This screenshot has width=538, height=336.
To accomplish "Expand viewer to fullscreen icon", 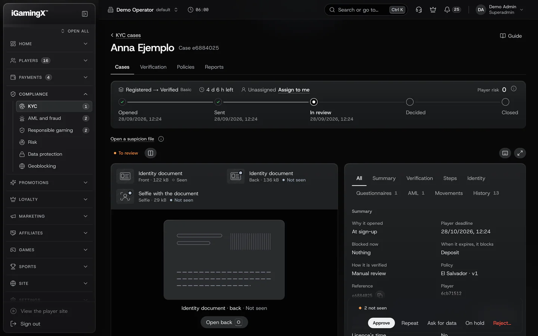I will click(x=520, y=153).
